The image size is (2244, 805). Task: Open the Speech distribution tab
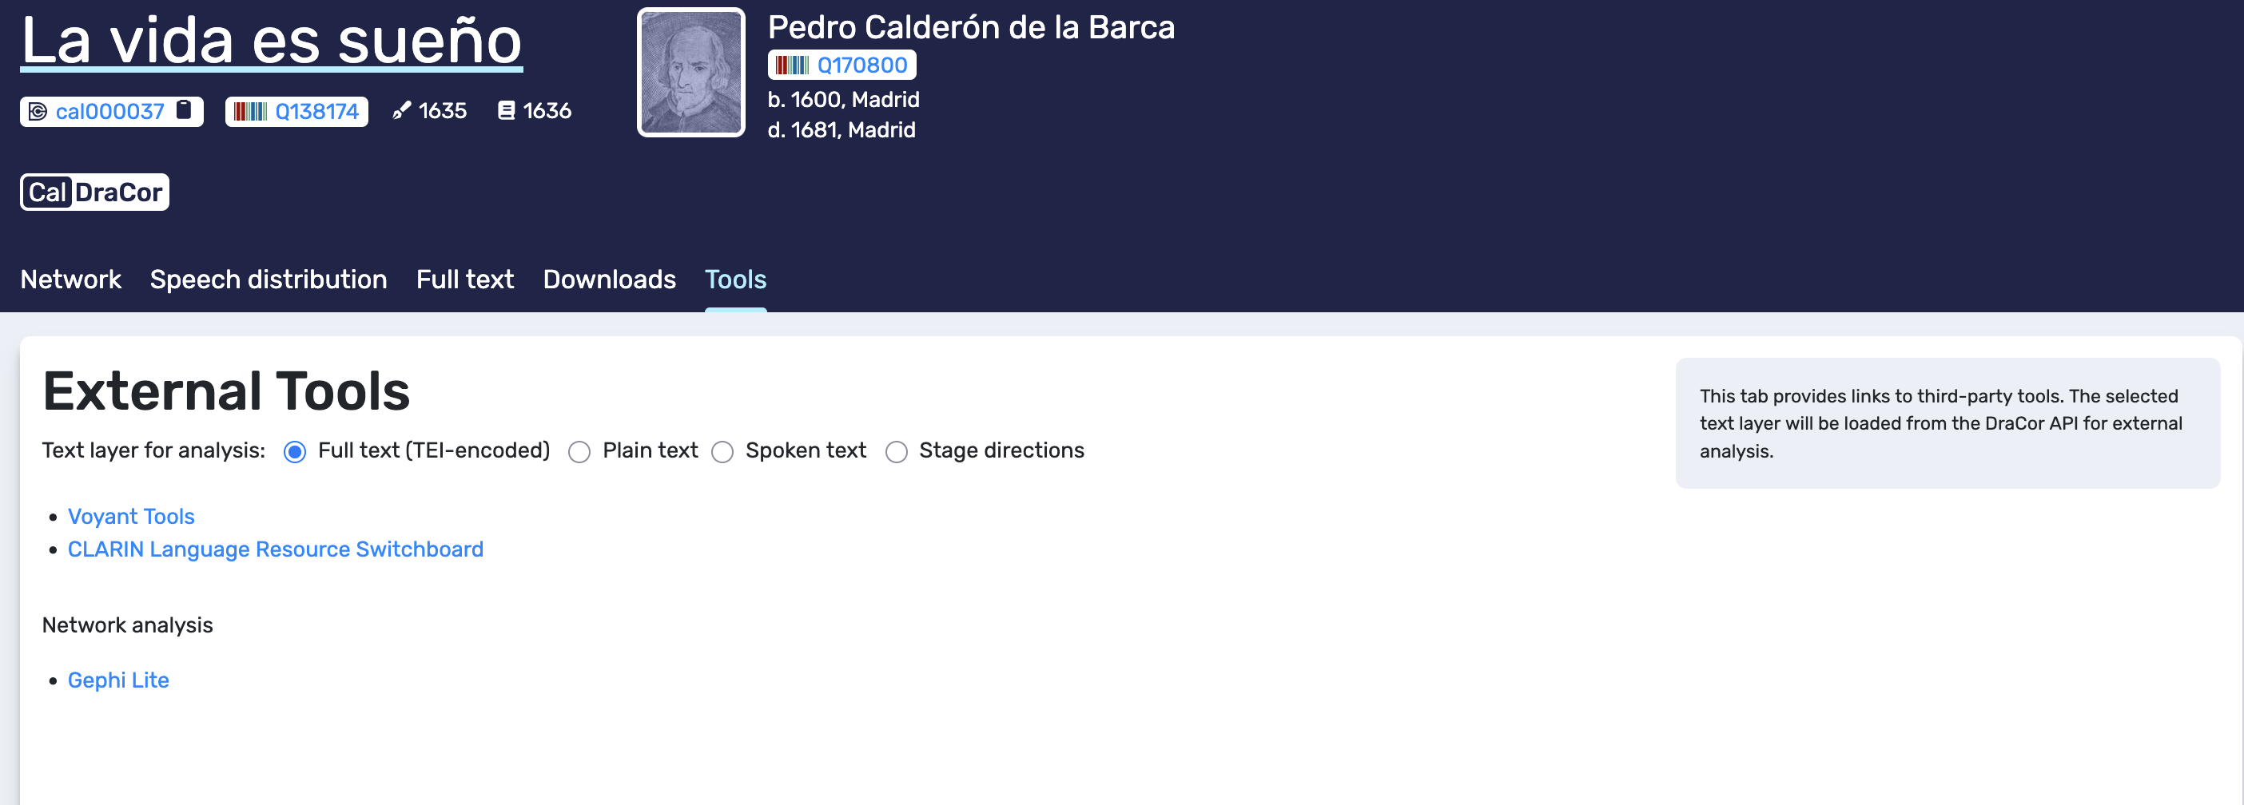click(x=269, y=280)
